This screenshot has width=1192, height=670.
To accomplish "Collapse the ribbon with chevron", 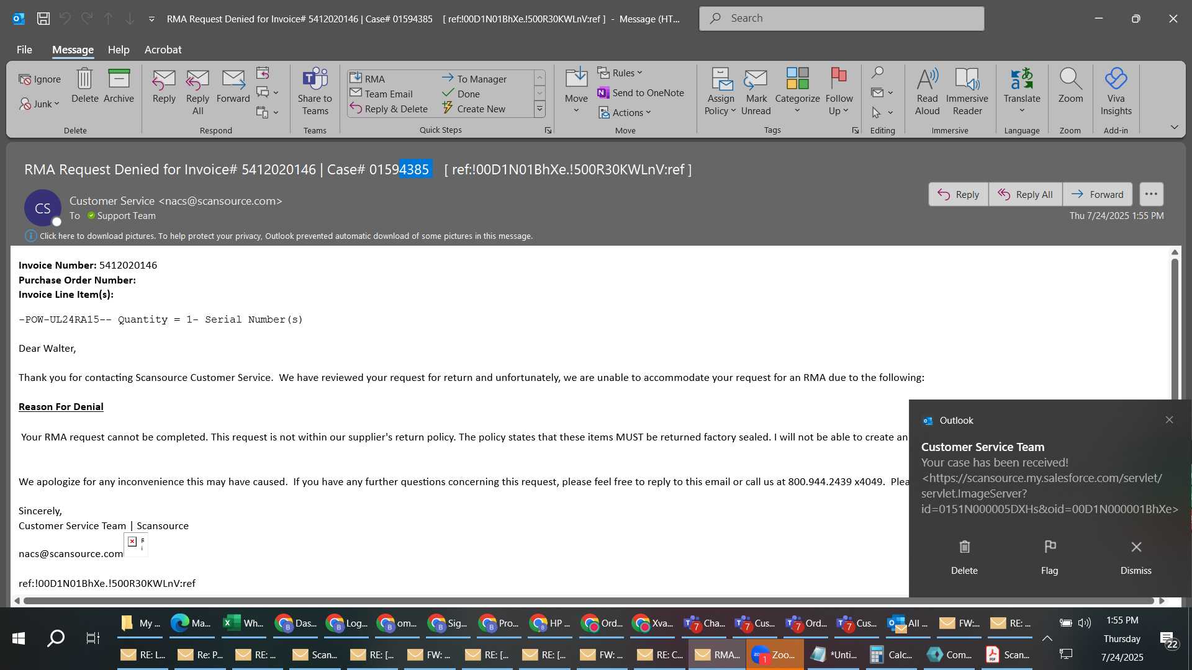I will coord(1174,127).
